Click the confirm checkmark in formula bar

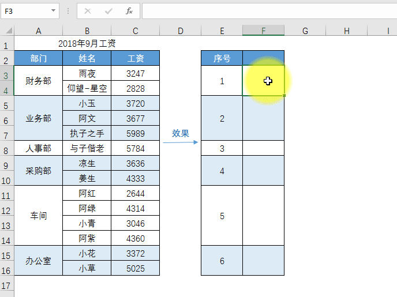[x=108, y=11]
